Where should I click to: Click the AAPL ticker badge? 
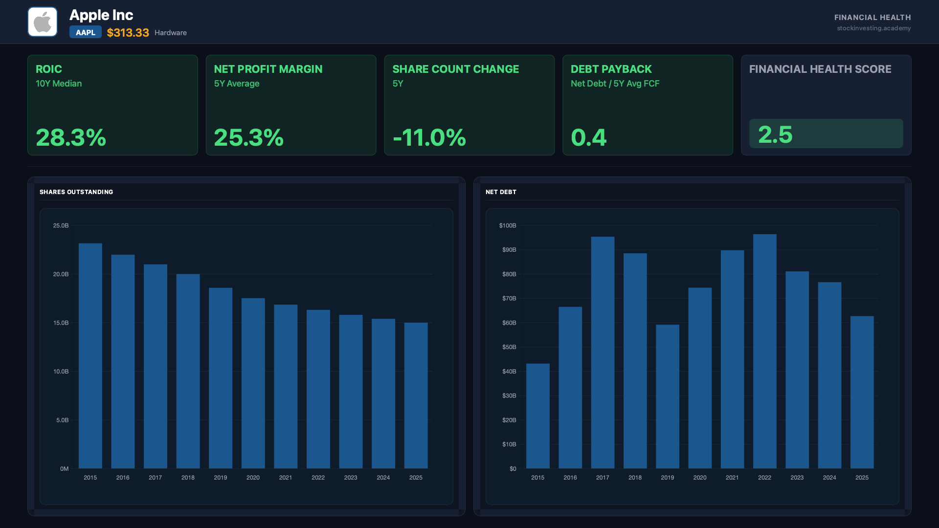[x=86, y=32]
